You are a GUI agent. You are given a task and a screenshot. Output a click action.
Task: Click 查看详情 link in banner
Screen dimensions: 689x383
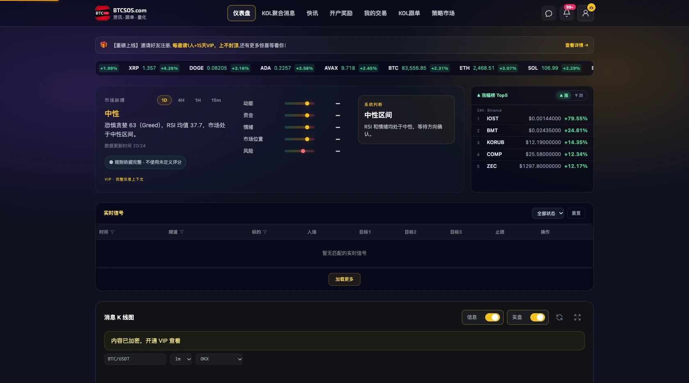577,45
